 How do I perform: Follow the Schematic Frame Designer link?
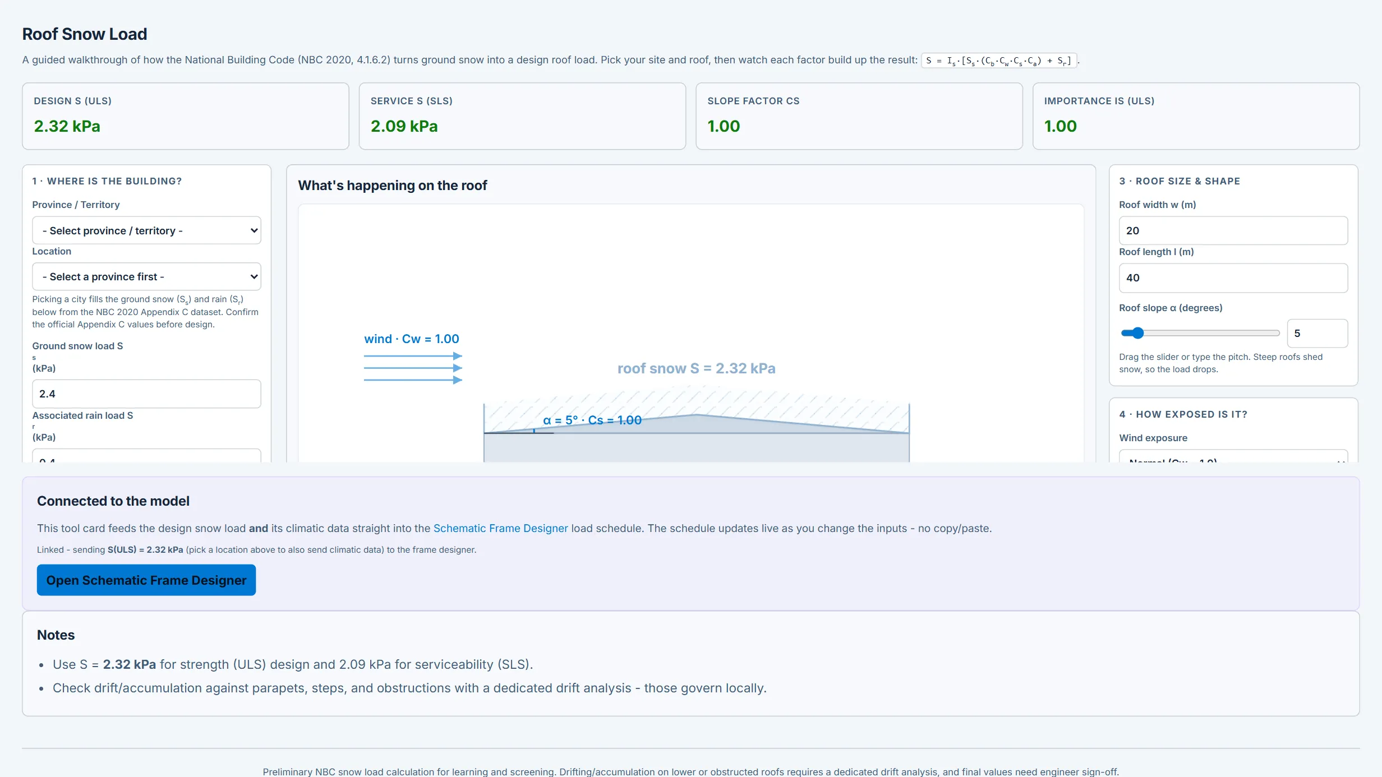coord(500,529)
